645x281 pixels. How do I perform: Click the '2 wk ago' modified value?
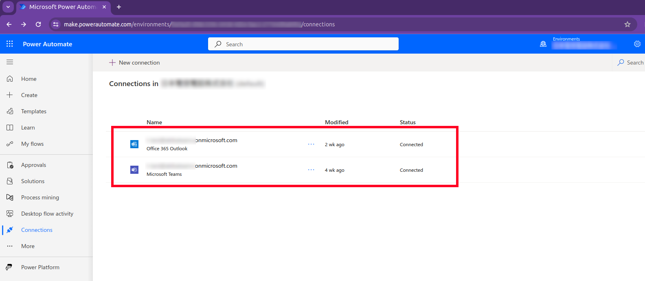pos(335,145)
